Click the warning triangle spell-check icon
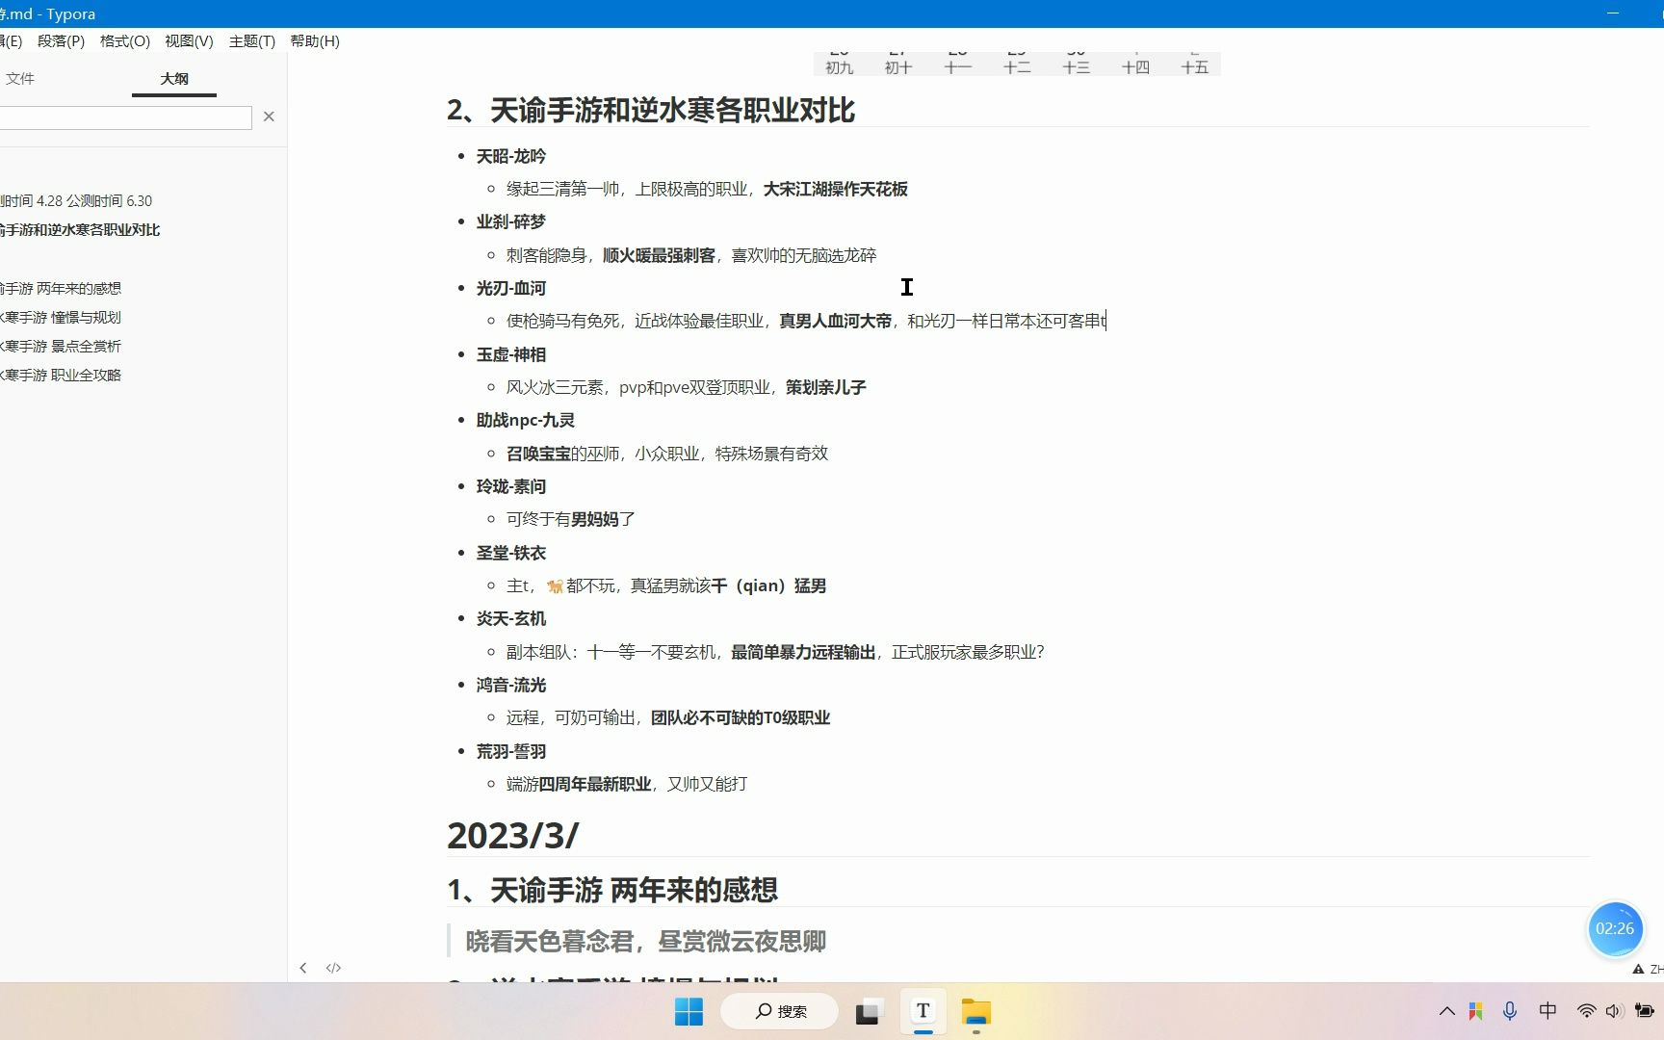Image resolution: width=1664 pixels, height=1040 pixels. click(1638, 970)
